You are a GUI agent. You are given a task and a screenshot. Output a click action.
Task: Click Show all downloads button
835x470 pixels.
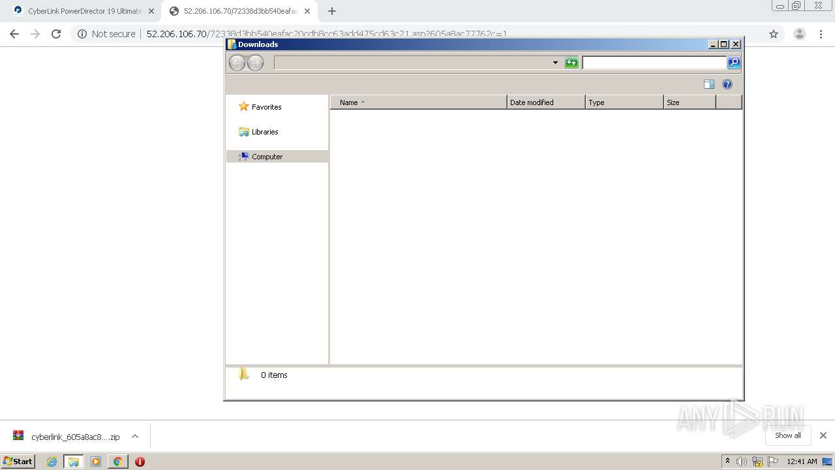pyautogui.click(x=788, y=435)
